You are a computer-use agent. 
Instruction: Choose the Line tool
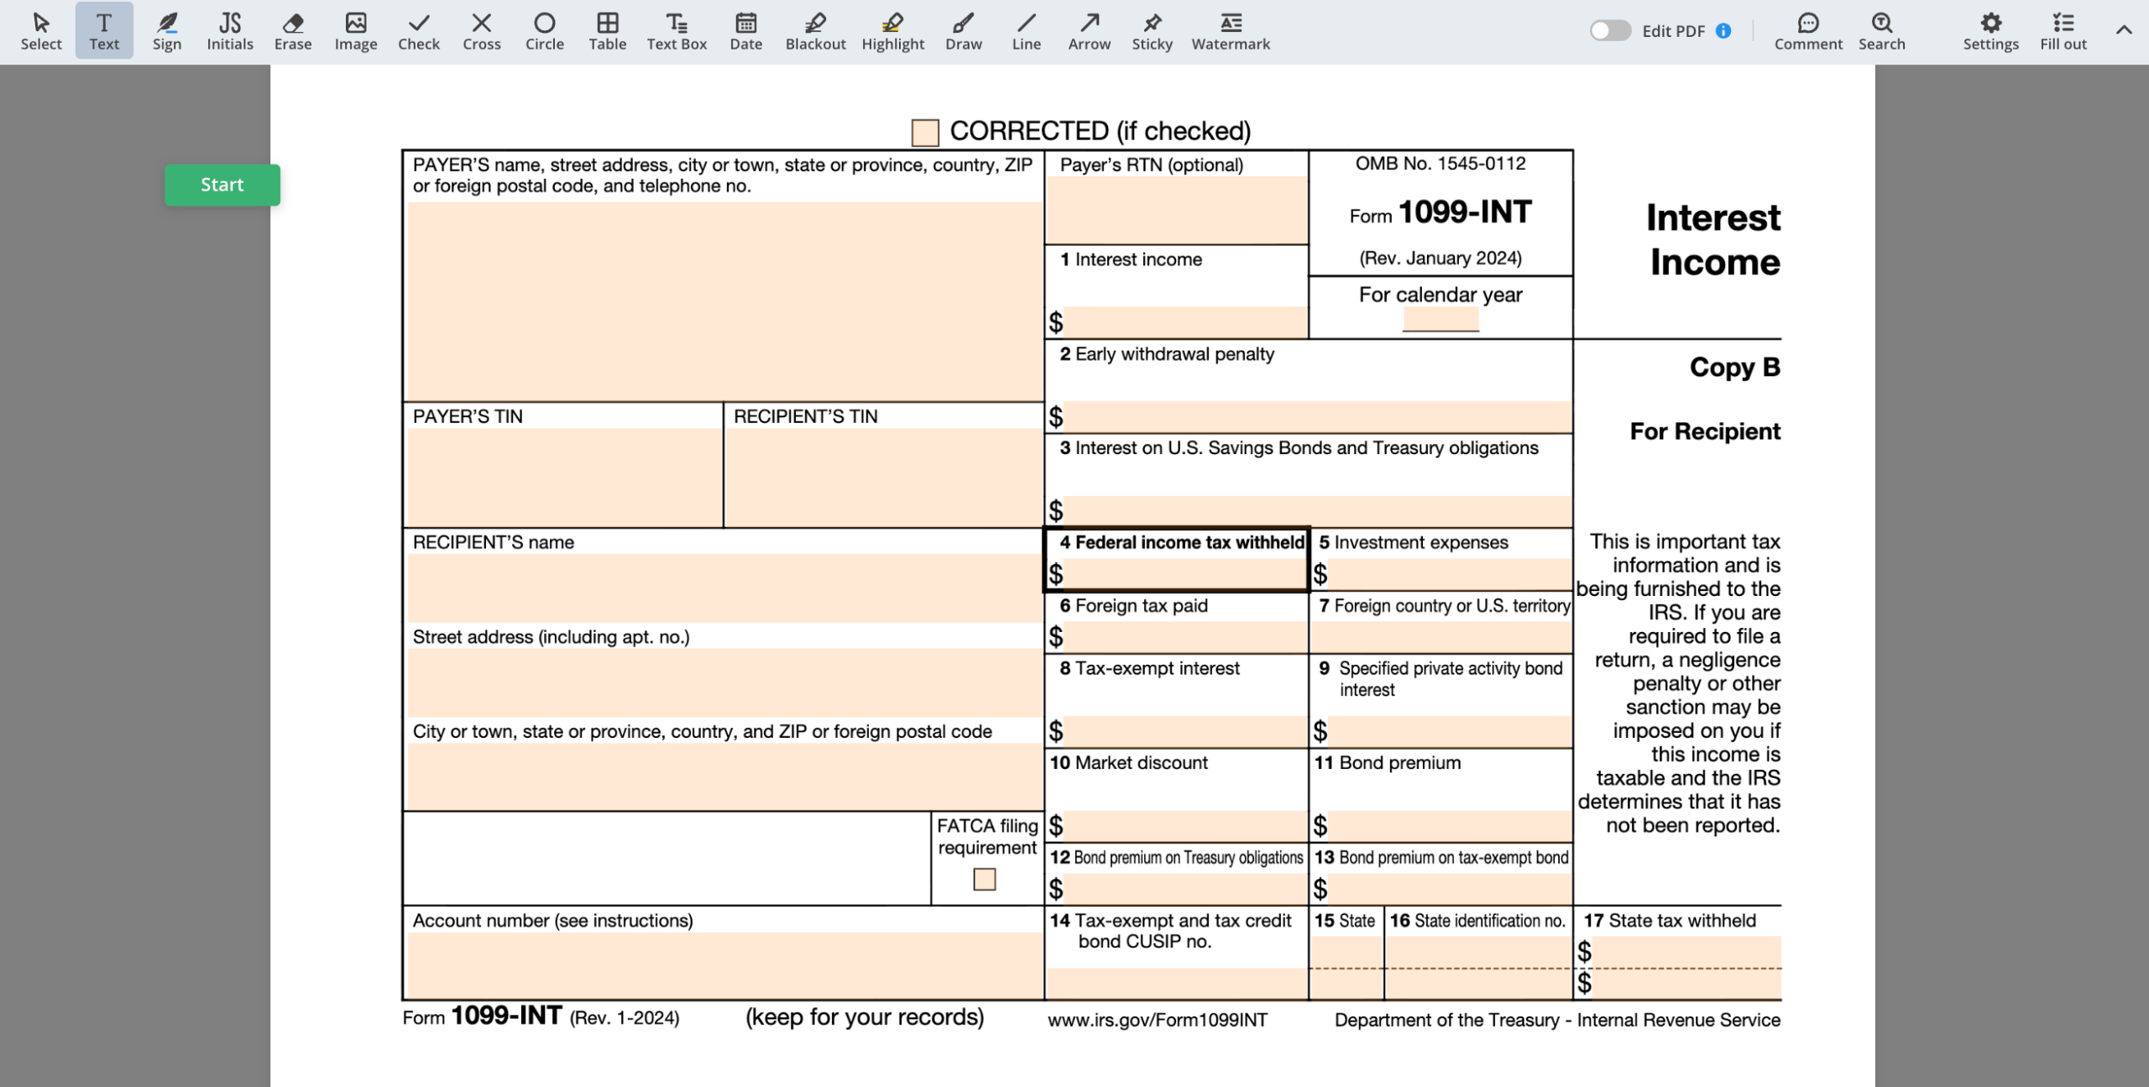[1026, 31]
